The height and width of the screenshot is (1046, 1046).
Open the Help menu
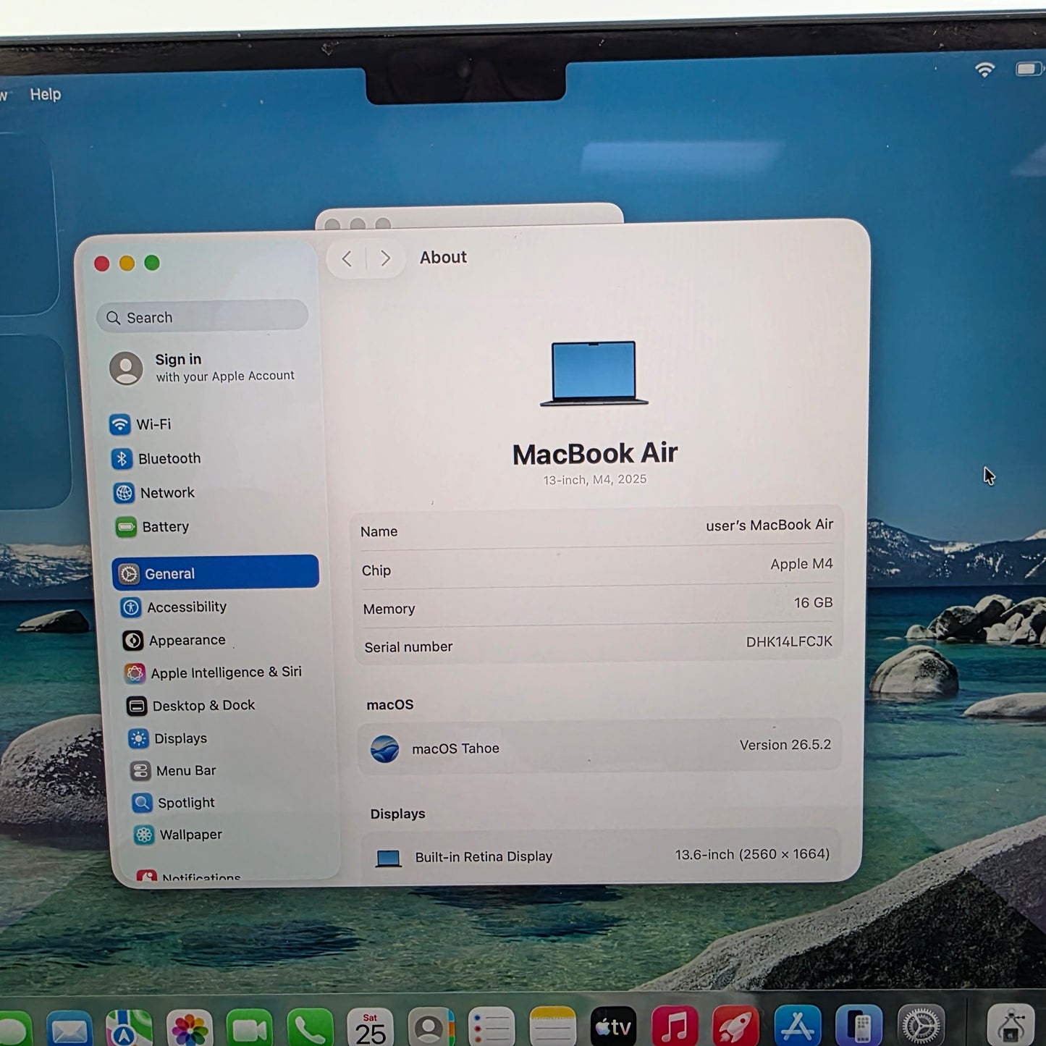[x=46, y=94]
